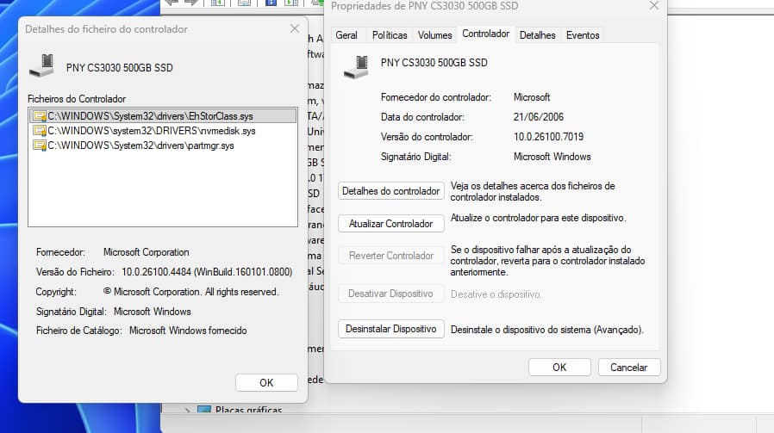Show the Eventos tab

[x=583, y=35]
